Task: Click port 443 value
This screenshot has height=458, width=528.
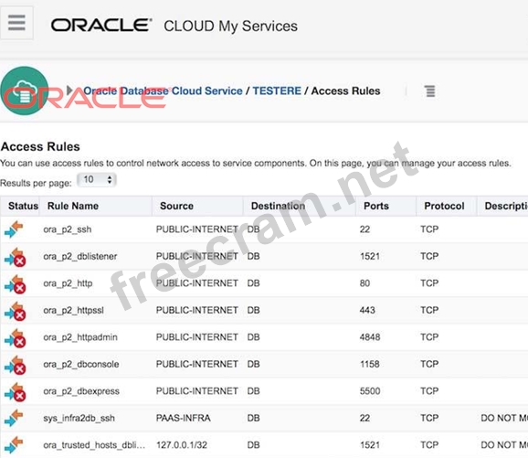Action: click(x=367, y=311)
